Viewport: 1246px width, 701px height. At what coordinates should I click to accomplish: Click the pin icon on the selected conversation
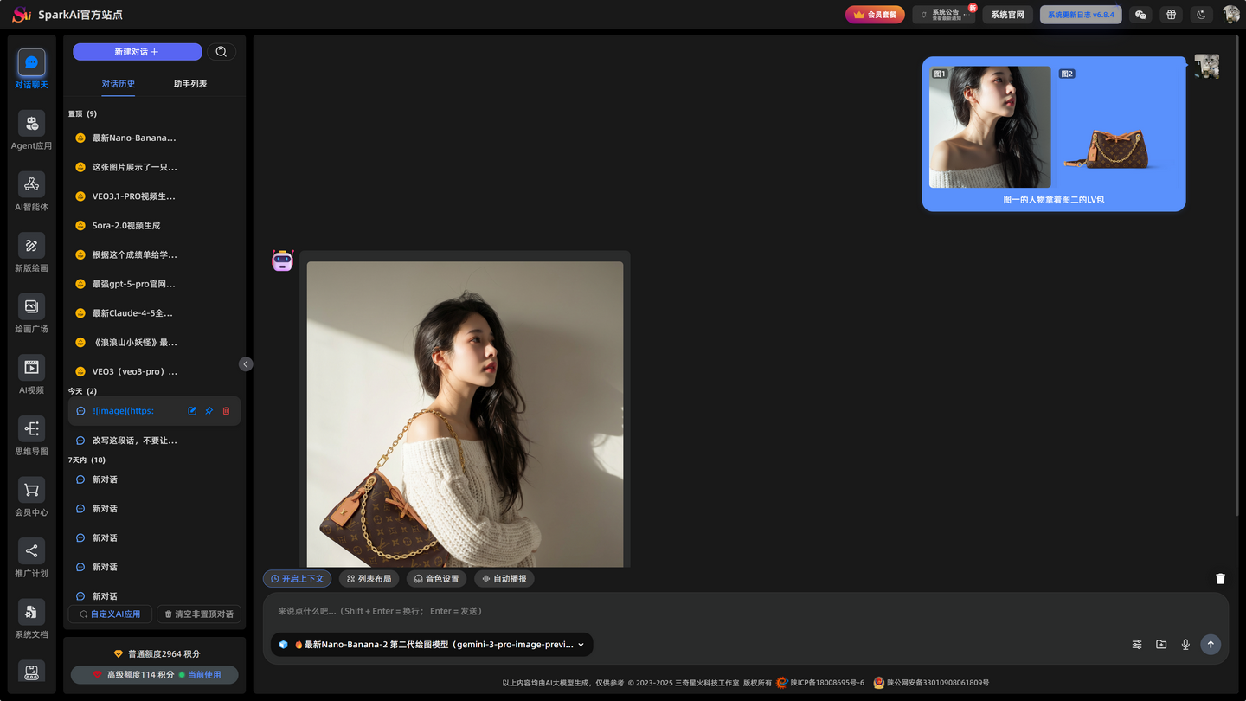pyautogui.click(x=209, y=411)
